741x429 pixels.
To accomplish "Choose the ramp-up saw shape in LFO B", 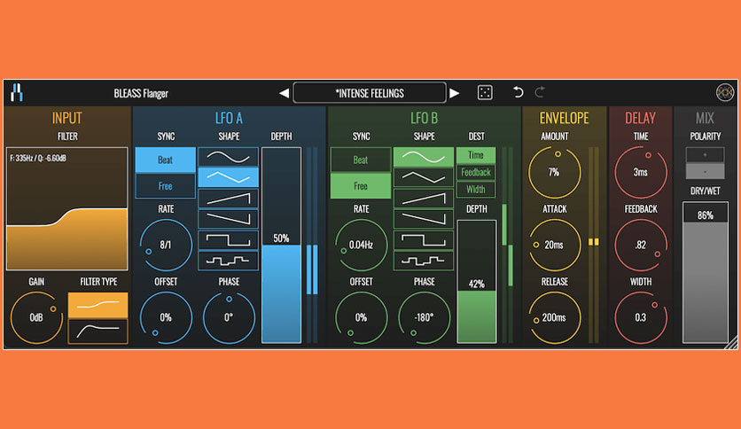I will click(424, 199).
